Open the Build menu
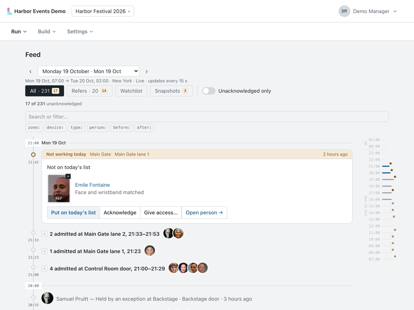Screen dimensions: 414x310 coord(47,31)
